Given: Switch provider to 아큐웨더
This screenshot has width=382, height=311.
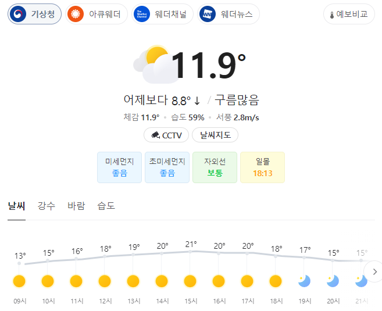Looking at the screenshot, I should [x=97, y=14].
